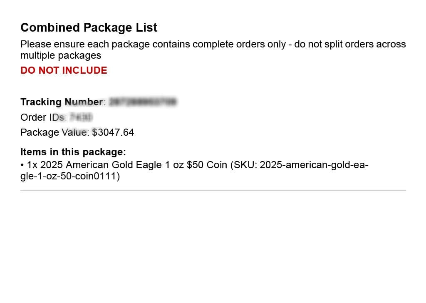Click the 1x quantity text
Viewport: 426px width, 303px height.
(32, 165)
